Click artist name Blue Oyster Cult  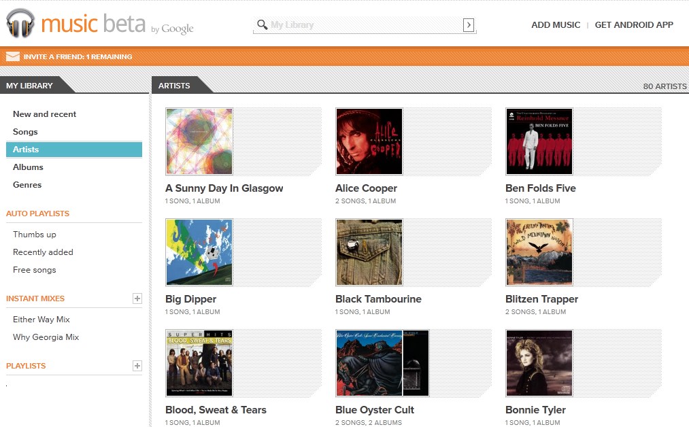point(374,410)
